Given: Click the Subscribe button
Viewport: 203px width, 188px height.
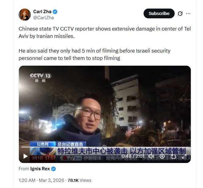Looking at the screenshot, I should [x=159, y=13].
